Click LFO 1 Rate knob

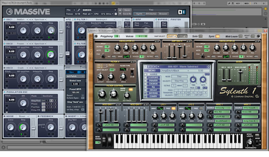click(155, 116)
